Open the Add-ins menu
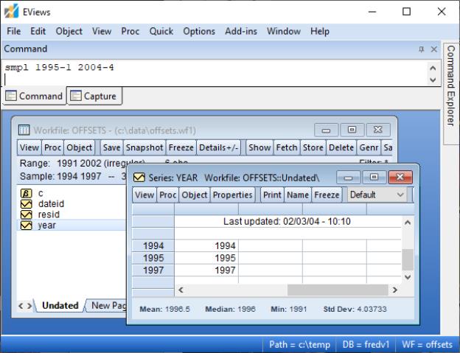460x353 pixels. (x=240, y=32)
